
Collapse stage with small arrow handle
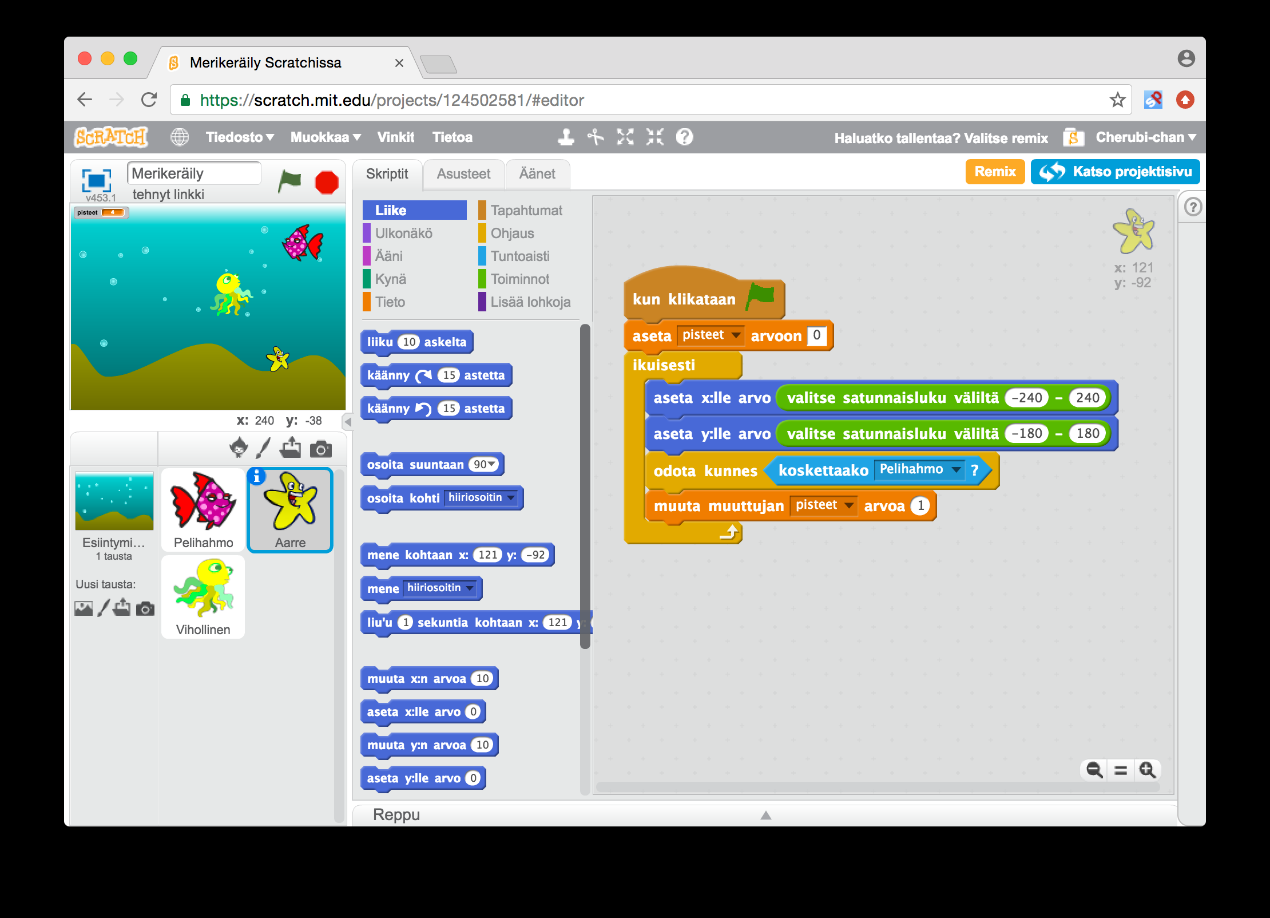coord(347,422)
